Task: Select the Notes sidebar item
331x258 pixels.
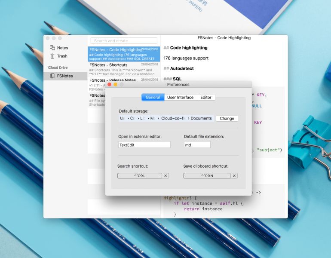Action: [x=65, y=48]
